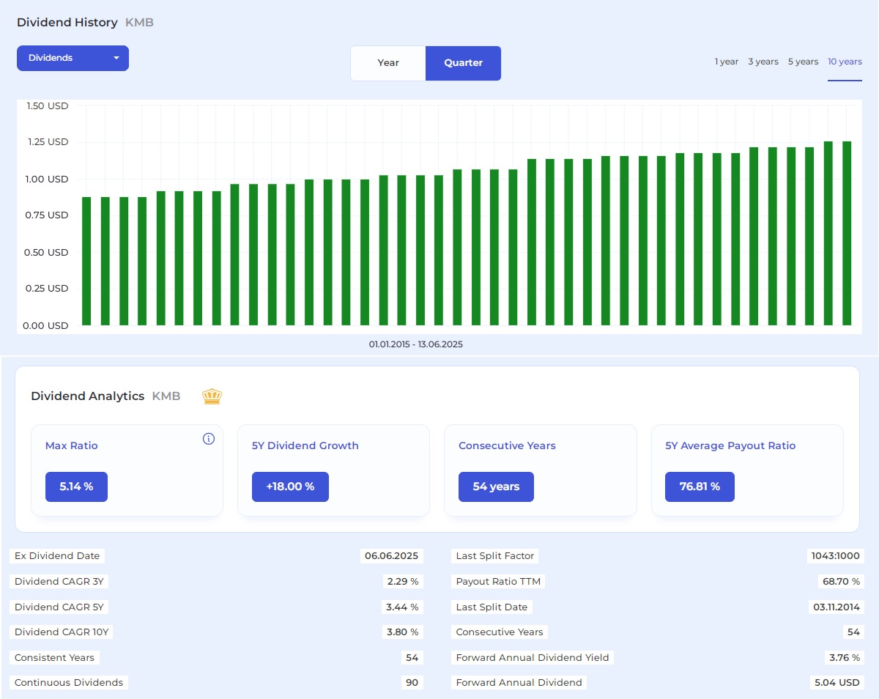The height and width of the screenshot is (699, 879).
Task: Click the Dividend CAGR 10Y label
Action: pos(62,632)
